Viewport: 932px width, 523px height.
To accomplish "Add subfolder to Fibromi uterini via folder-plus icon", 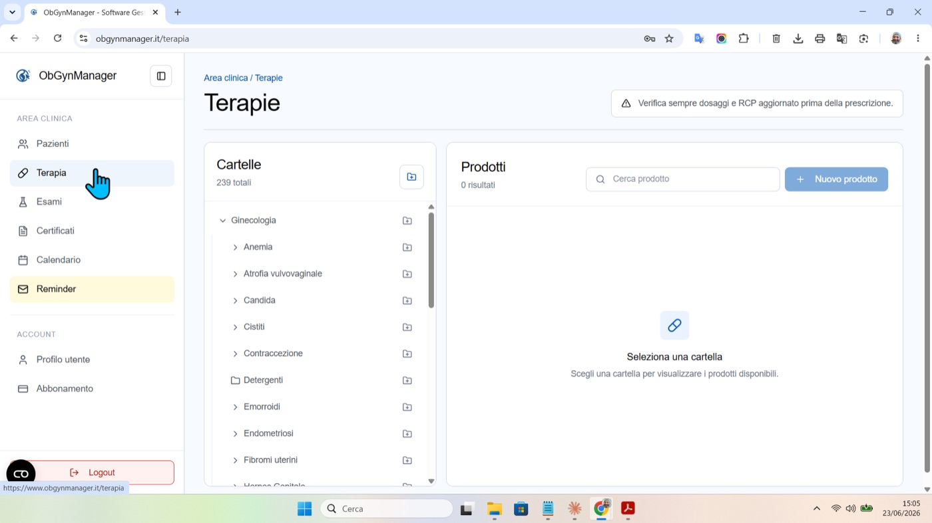I will coord(407,460).
